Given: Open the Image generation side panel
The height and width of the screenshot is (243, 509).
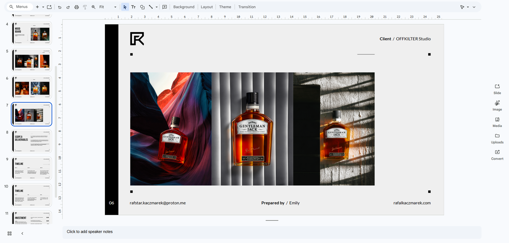Looking at the screenshot, I should coord(497,106).
